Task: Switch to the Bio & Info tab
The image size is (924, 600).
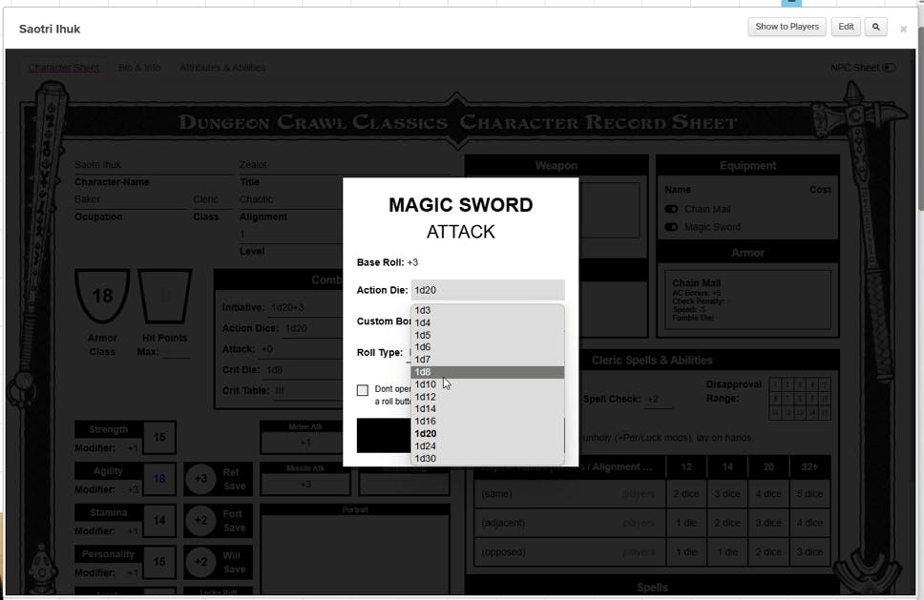Action: [139, 68]
